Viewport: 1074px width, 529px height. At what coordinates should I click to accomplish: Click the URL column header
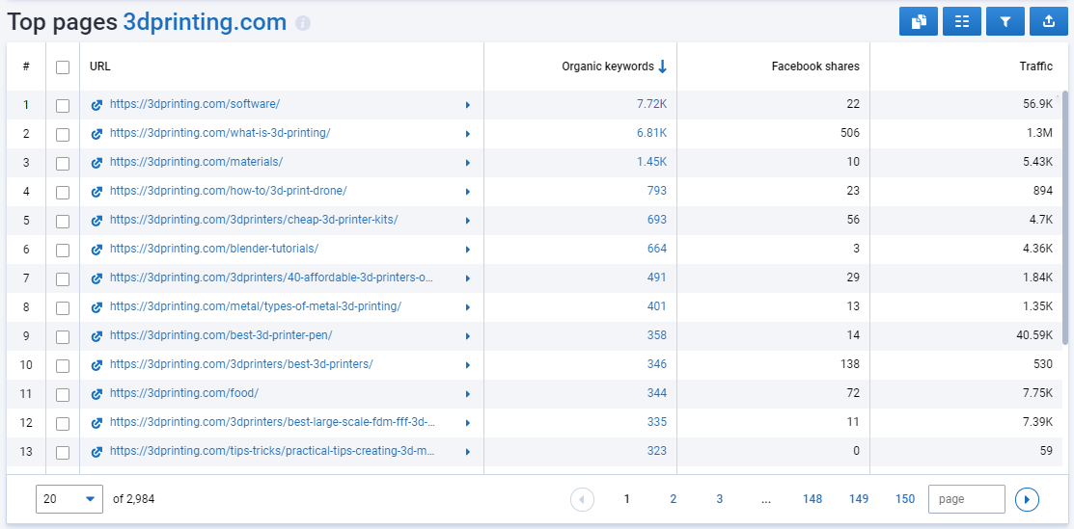[x=100, y=66]
